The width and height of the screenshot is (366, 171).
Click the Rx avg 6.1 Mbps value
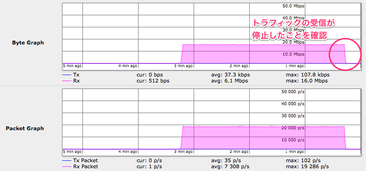coord(229,81)
